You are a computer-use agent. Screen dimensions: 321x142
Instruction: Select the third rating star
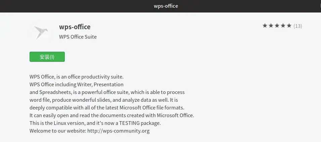(x=277, y=26)
